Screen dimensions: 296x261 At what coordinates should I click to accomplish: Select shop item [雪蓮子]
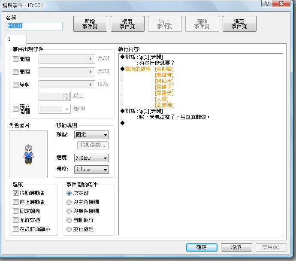164,87
